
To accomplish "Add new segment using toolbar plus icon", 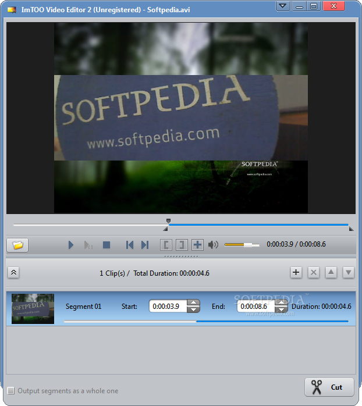I will click(197, 245).
